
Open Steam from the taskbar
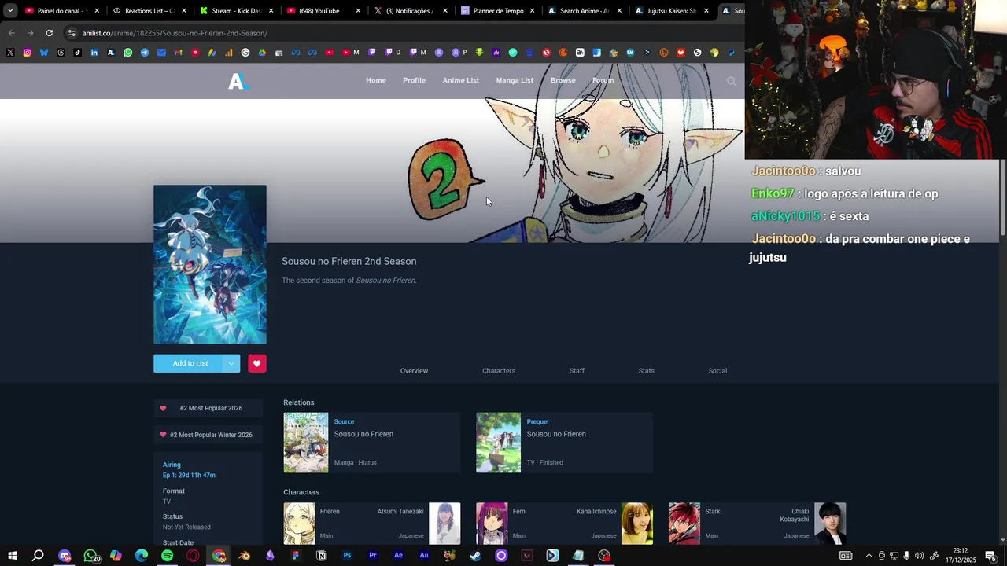[475, 556]
